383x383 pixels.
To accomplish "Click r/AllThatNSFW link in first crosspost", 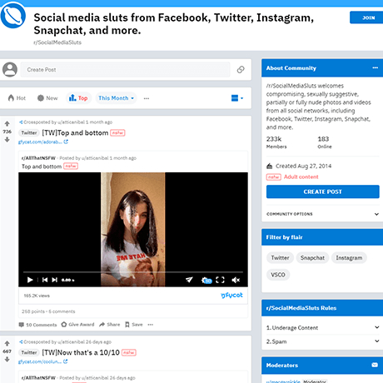I will pos(38,158).
